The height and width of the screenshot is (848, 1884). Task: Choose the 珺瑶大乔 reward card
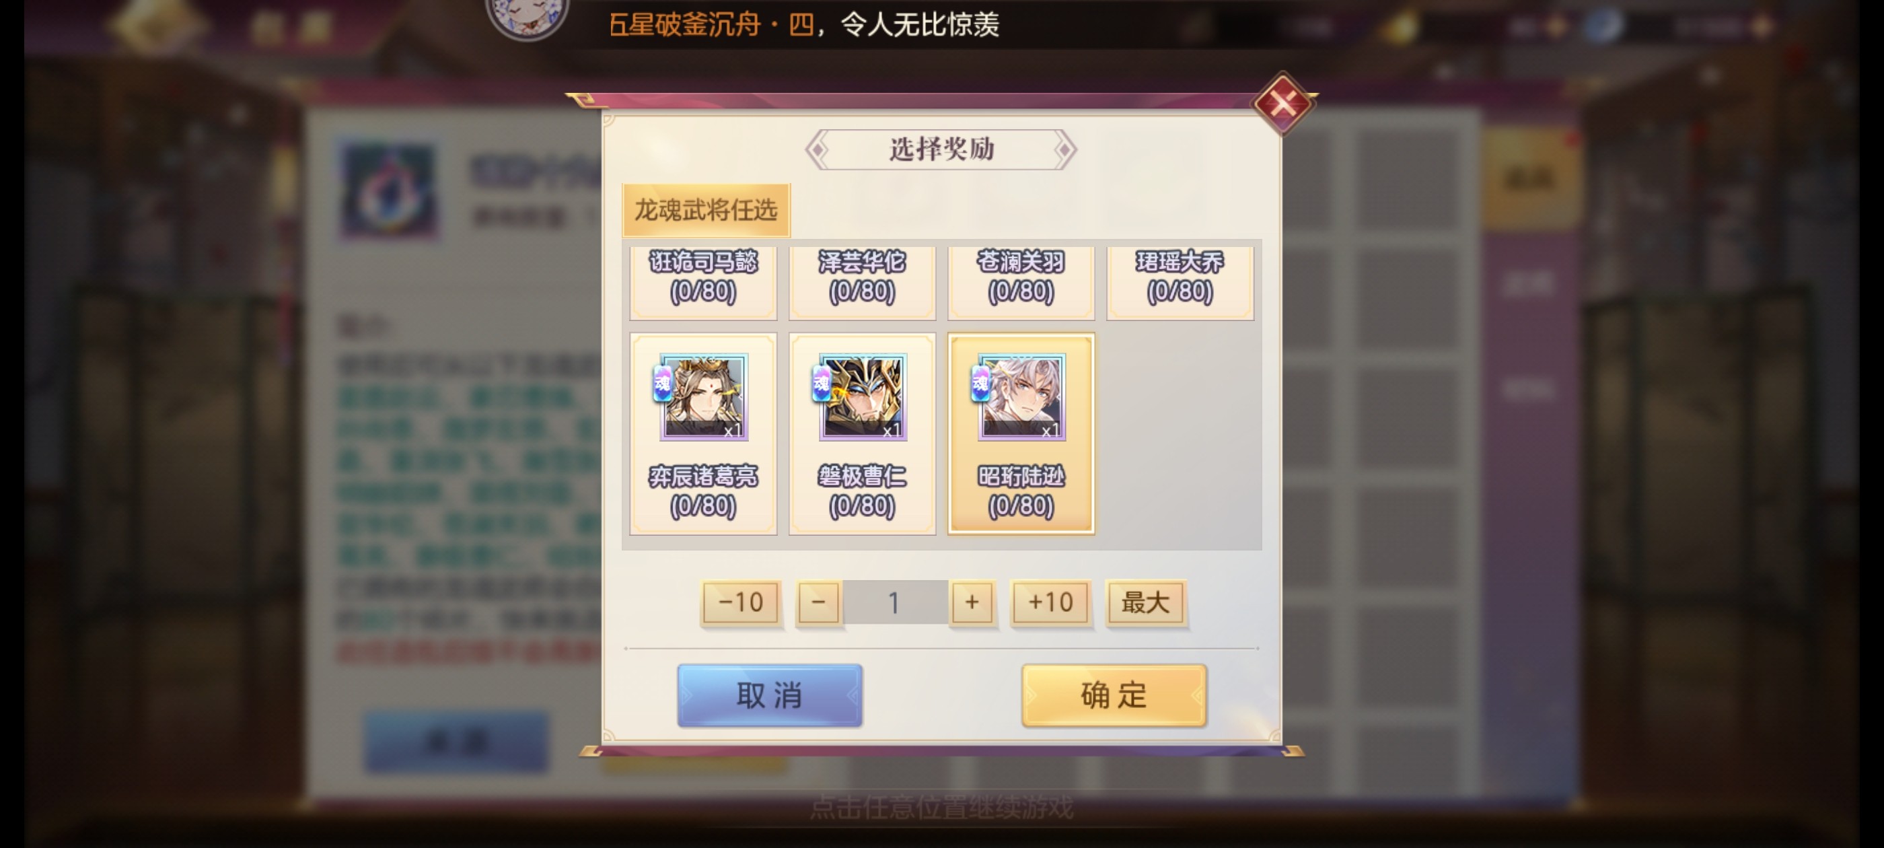[1180, 283]
